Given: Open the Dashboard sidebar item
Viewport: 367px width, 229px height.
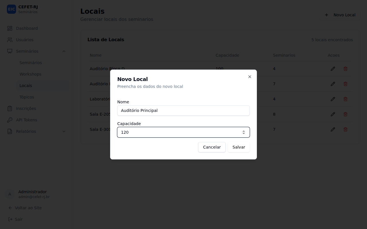Looking at the screenshot, I should (x=37, y=28).
